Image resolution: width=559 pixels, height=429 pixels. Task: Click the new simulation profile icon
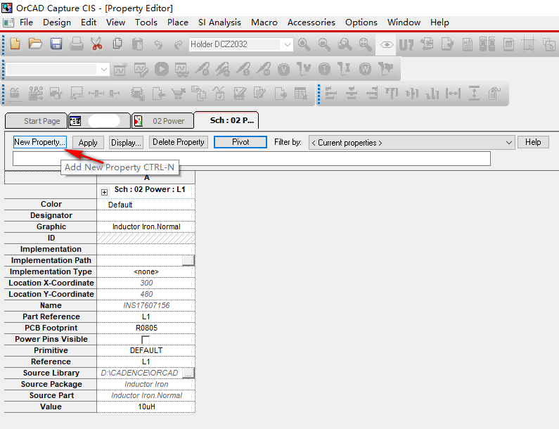tap(121, 69)
